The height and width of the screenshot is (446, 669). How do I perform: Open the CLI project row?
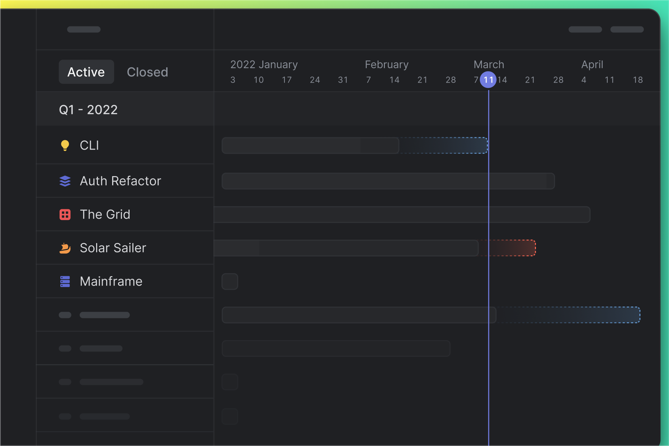tap(125, 145)
